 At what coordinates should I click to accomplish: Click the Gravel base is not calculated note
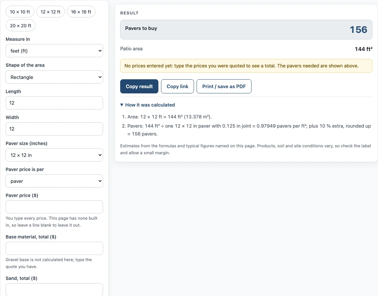point(49,263)
